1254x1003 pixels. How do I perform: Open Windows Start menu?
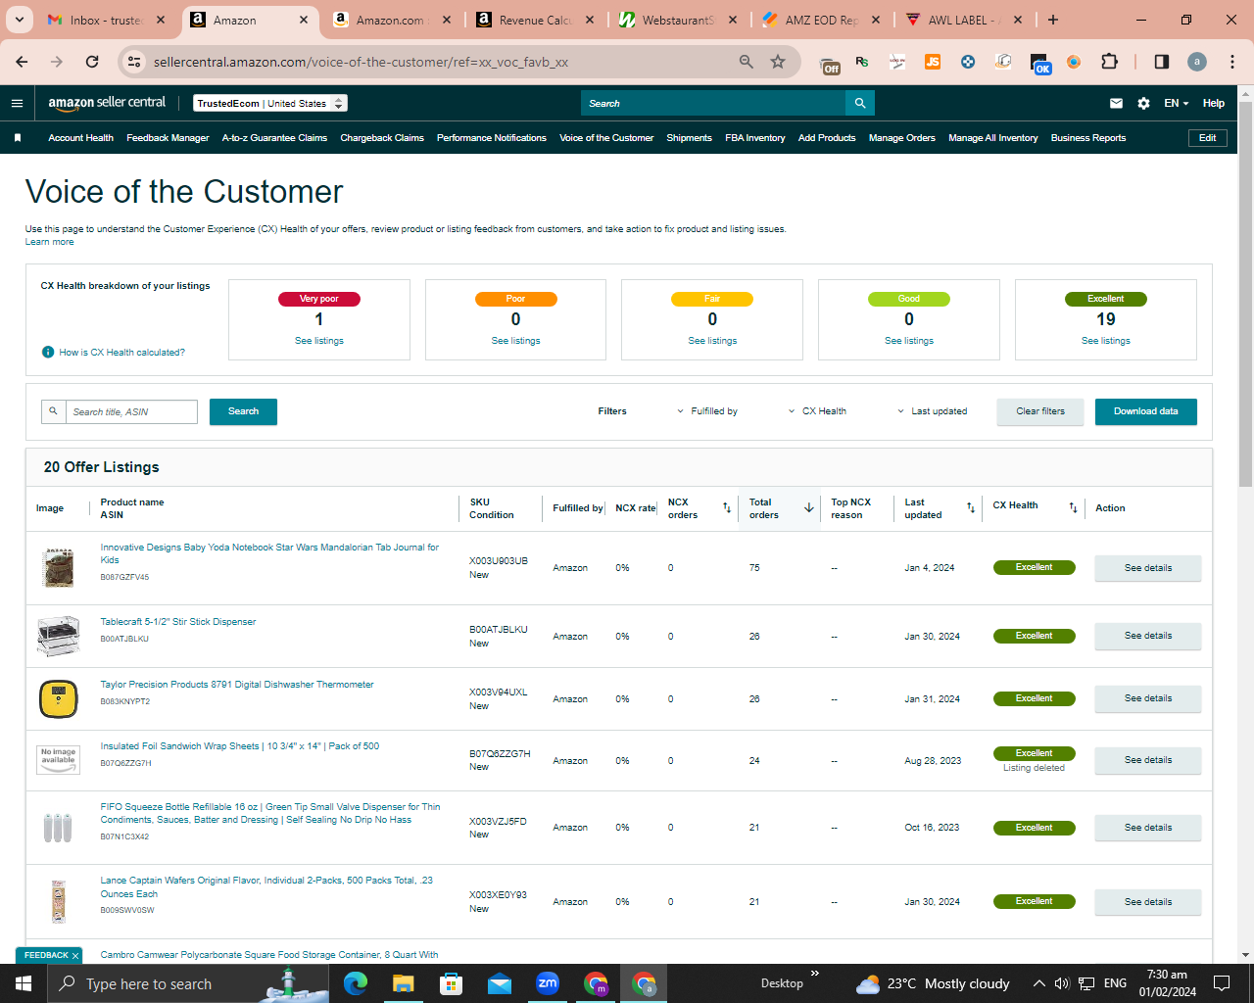point(24,983)
